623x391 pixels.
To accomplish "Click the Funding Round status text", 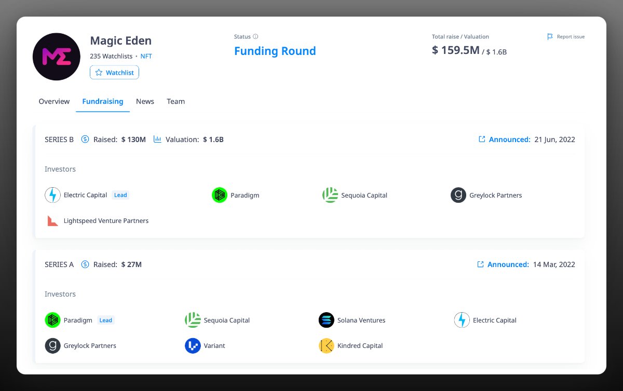I will tap(275, 51).
